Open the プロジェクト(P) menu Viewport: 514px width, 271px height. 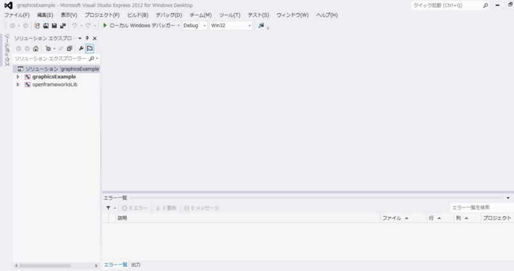[x=102, y=15]
